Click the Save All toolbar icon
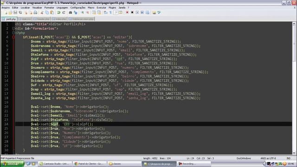Screen dimensions: 297x167 click(20, 13)
